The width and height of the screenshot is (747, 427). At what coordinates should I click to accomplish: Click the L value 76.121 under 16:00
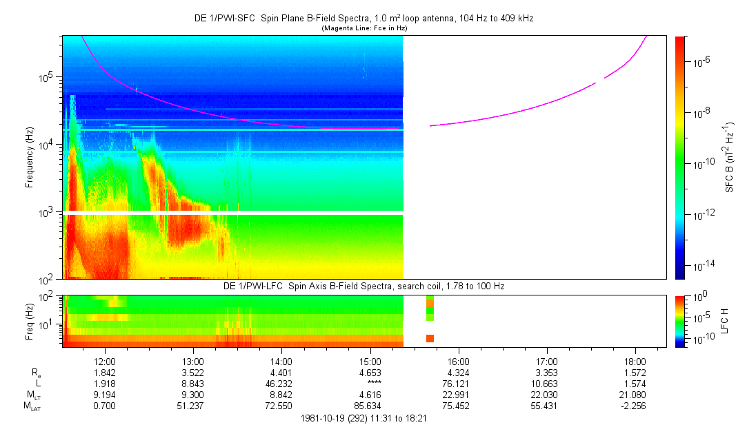pos(458,383)
